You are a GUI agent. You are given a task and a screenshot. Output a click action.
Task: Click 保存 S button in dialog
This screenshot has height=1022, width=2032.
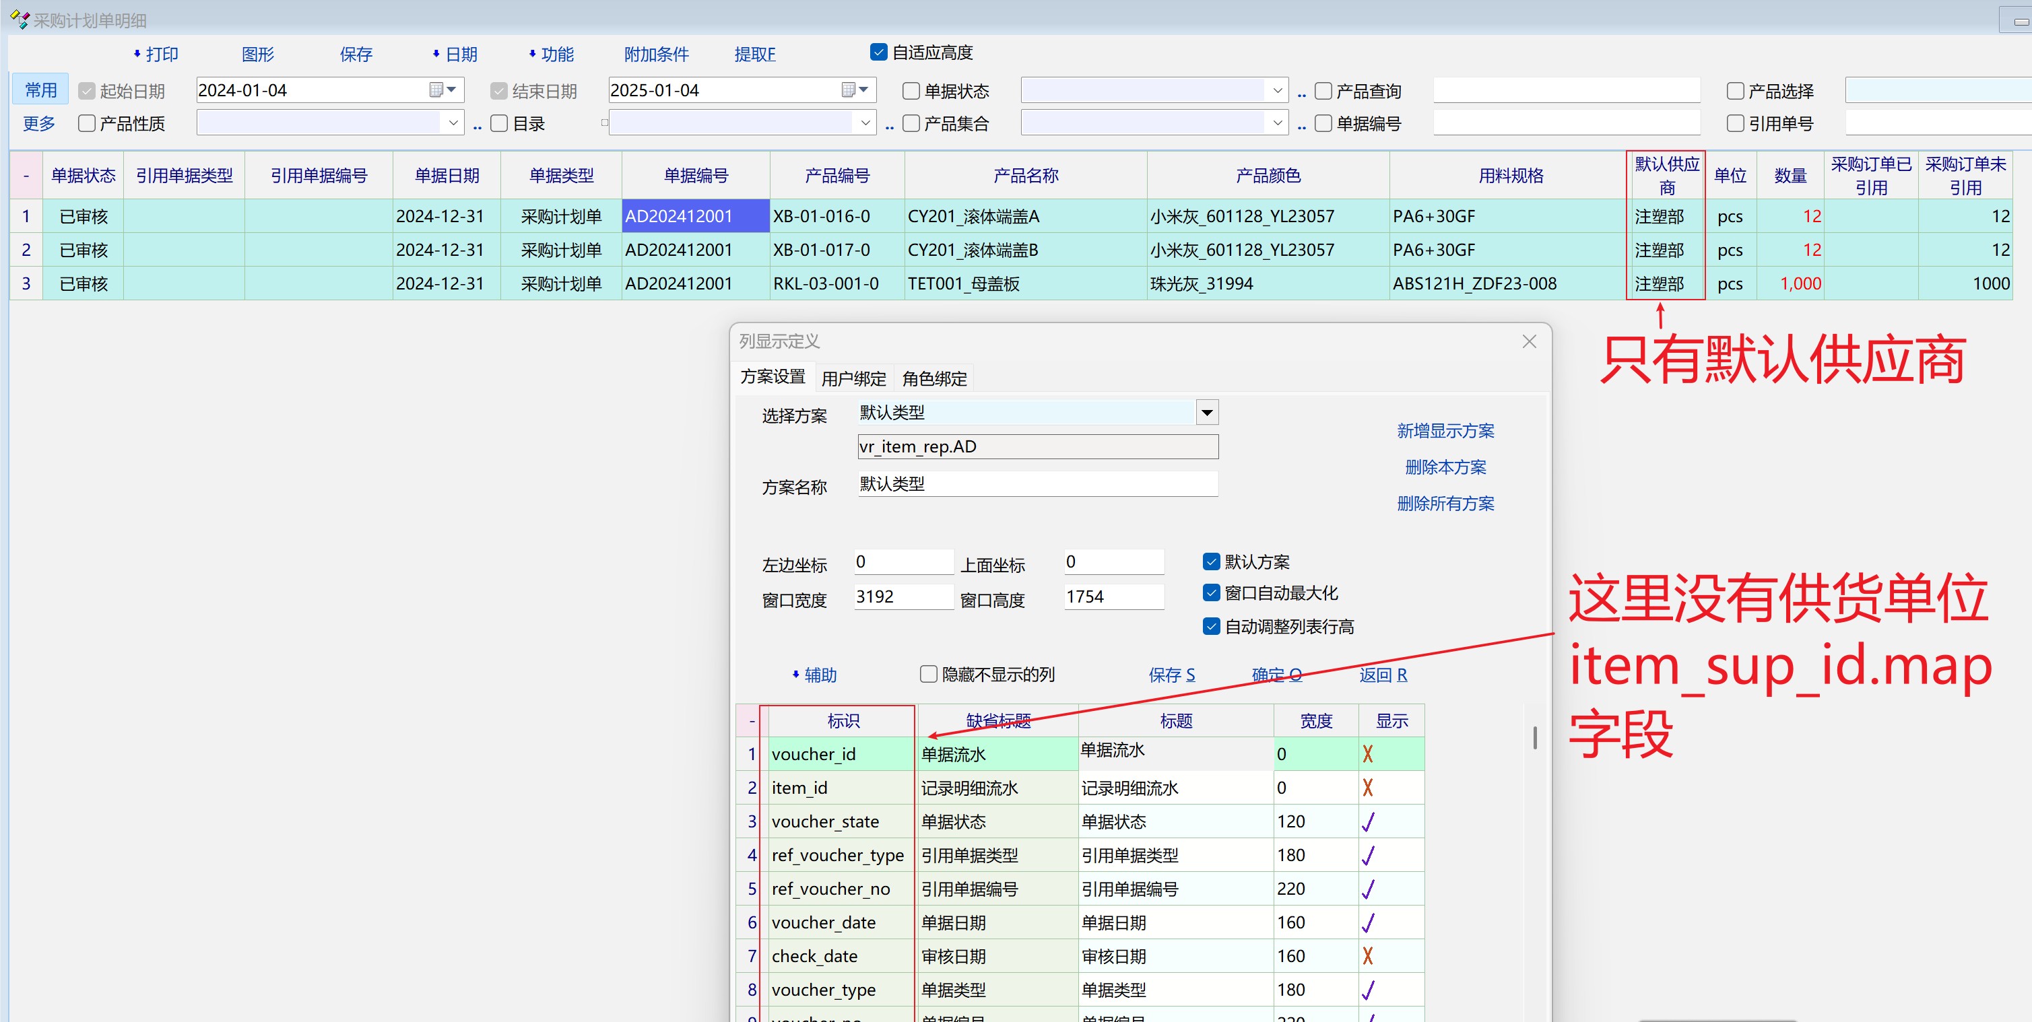coord(1171,675)
